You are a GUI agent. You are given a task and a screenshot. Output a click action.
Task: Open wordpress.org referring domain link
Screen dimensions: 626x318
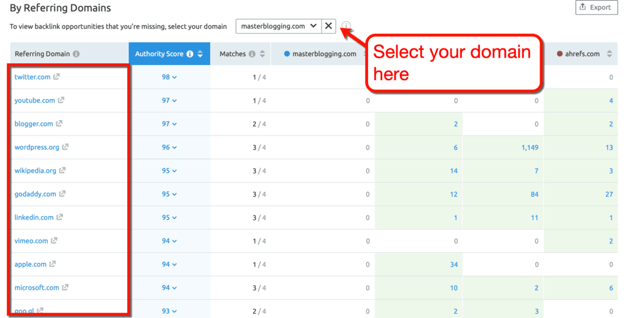tap(37, 147)
